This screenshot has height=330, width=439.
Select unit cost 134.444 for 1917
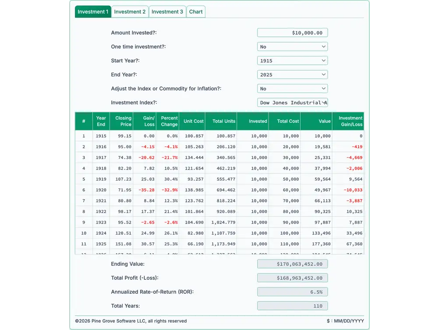(192, 158)
